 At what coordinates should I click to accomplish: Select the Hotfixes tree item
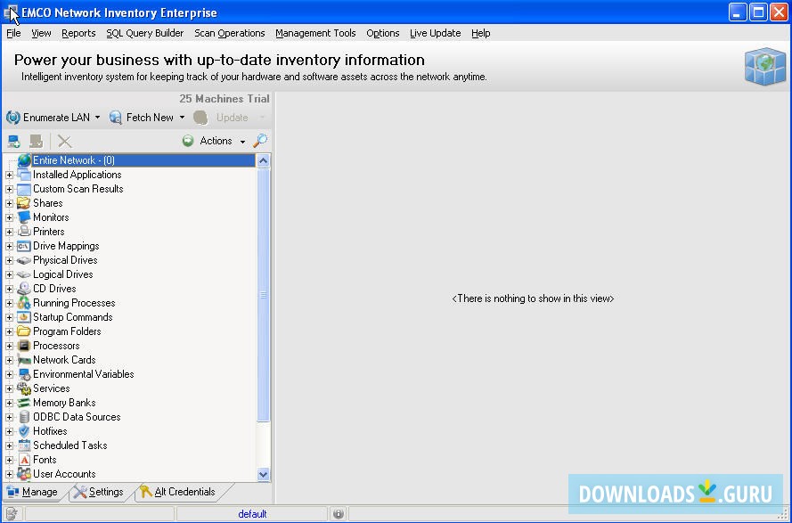[x=50, y=431]
